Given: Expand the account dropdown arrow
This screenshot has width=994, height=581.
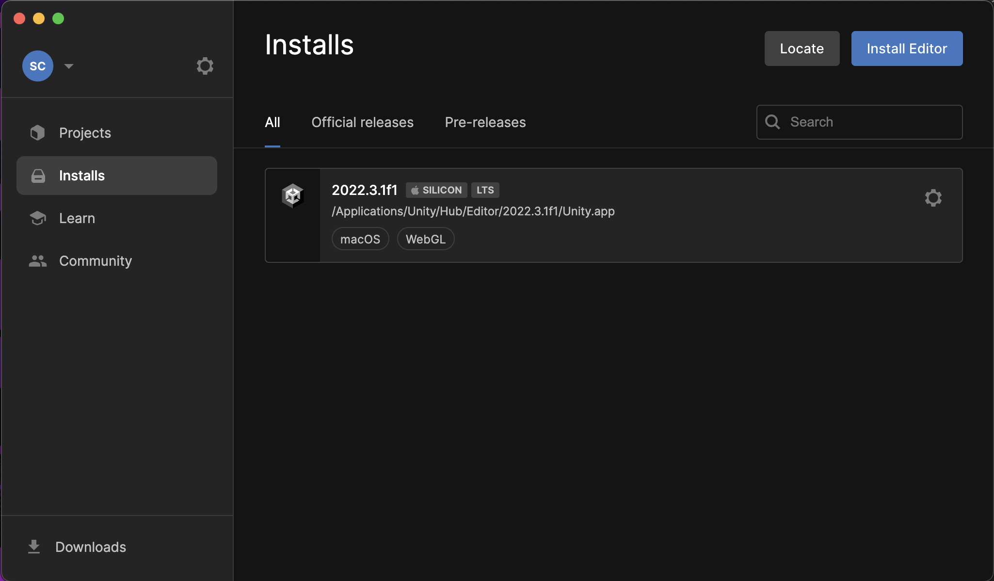Looking at the screenshot, I should [x=69, y=66].
